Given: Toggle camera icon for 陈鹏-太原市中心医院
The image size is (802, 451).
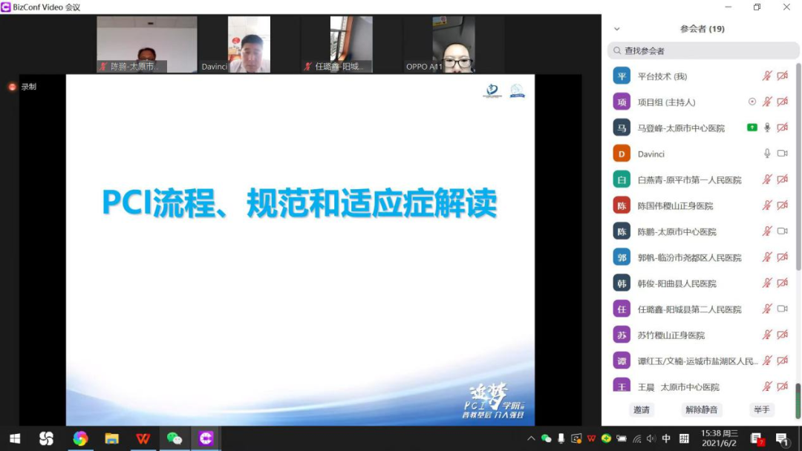Looking at the screenshot, I should (x=782, y=231).
